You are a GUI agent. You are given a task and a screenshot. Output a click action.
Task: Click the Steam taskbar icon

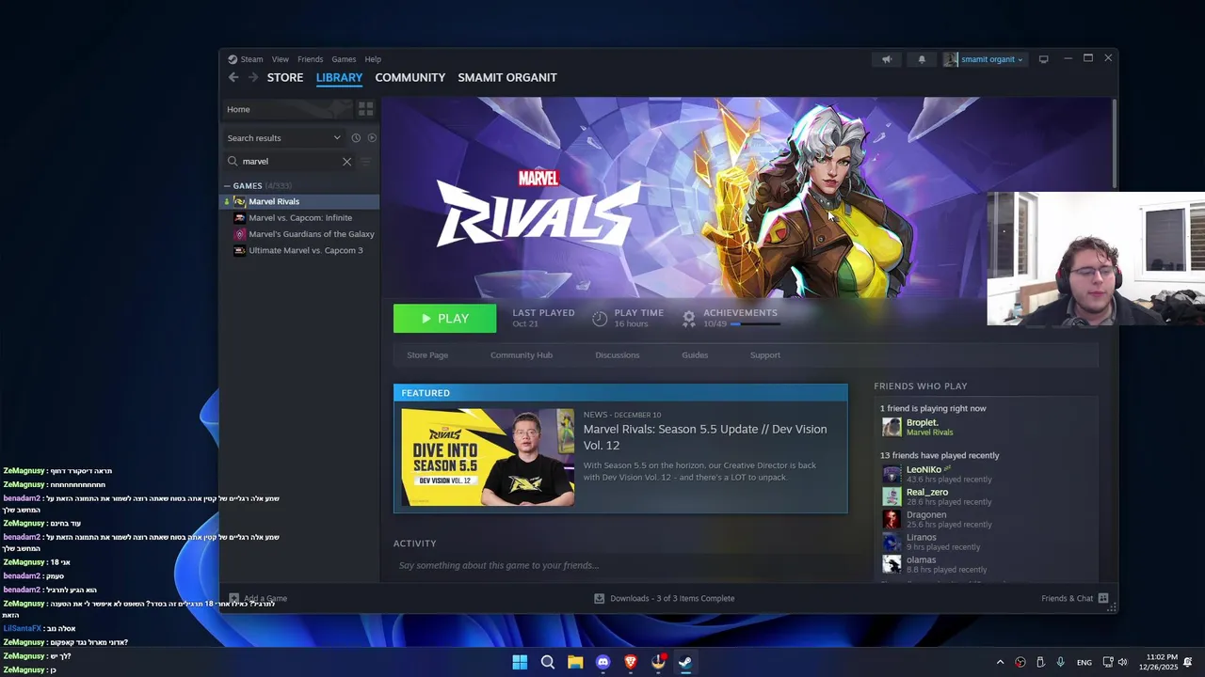[x=685, y=662]
